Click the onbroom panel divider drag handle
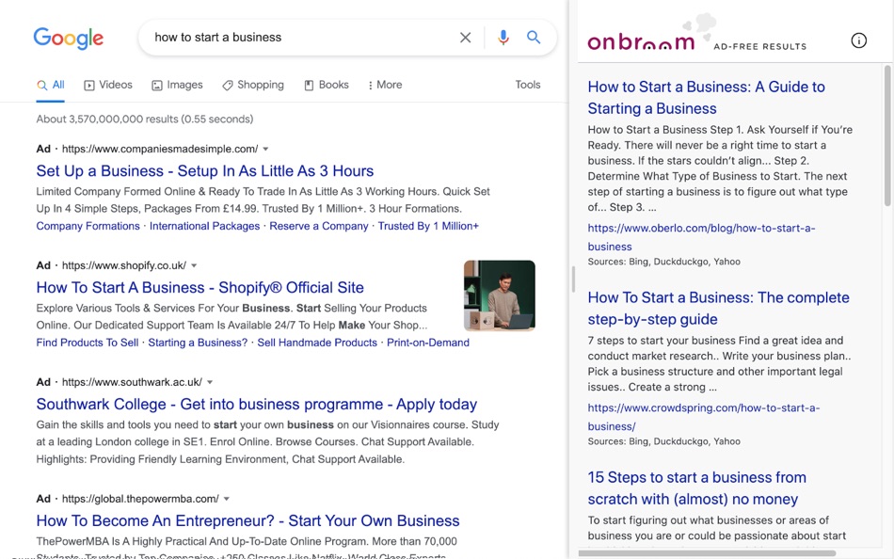Image resolution: width=894 pixels, height=559 pixels. click(x=573, y=279)
